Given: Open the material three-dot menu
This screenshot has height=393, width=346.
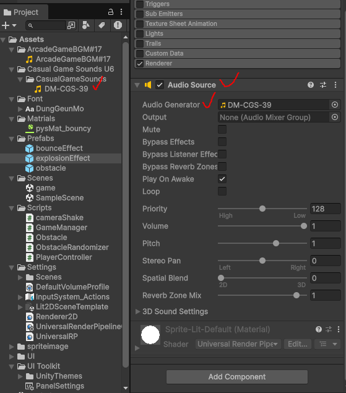Looking at the screenshot, I should point(339,329).
